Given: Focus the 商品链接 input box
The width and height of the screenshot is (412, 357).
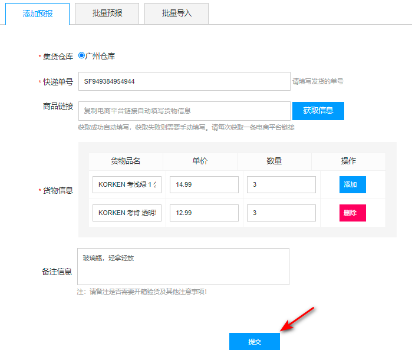Looking at the screenshot, I should point(184,111).
